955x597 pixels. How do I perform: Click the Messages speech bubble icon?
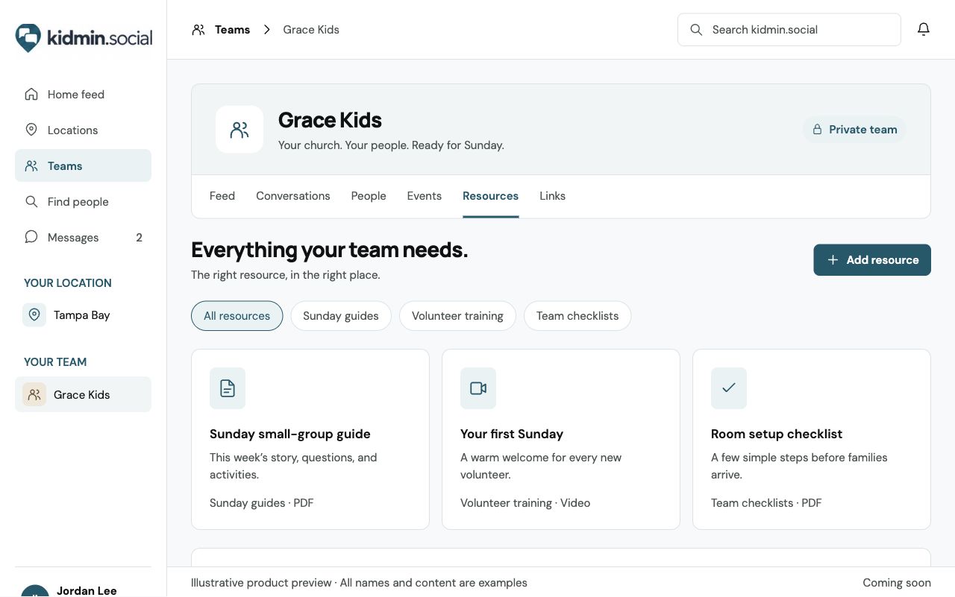click(31, 237)
